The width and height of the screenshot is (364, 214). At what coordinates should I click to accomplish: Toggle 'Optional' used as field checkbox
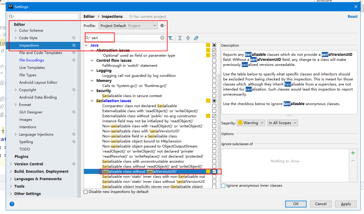point(214,56)
